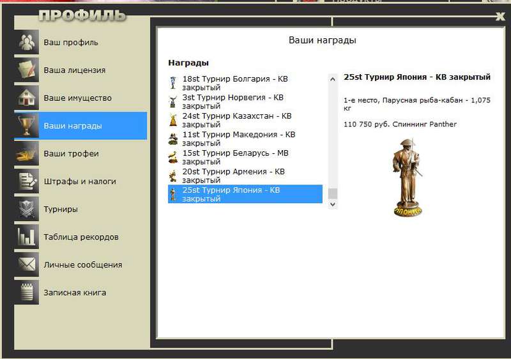Click the statuette icon of 24st Турнир Казахстан

click(173, 120)
